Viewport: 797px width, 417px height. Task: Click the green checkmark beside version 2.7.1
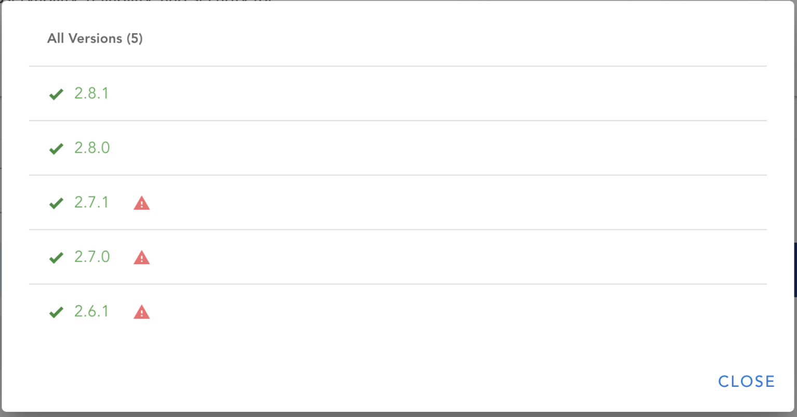point(56,203)
